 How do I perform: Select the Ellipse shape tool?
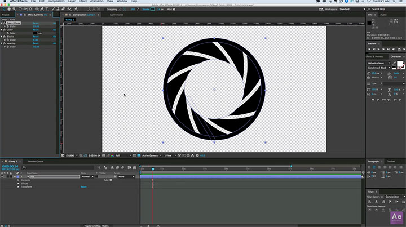point(37,9)
